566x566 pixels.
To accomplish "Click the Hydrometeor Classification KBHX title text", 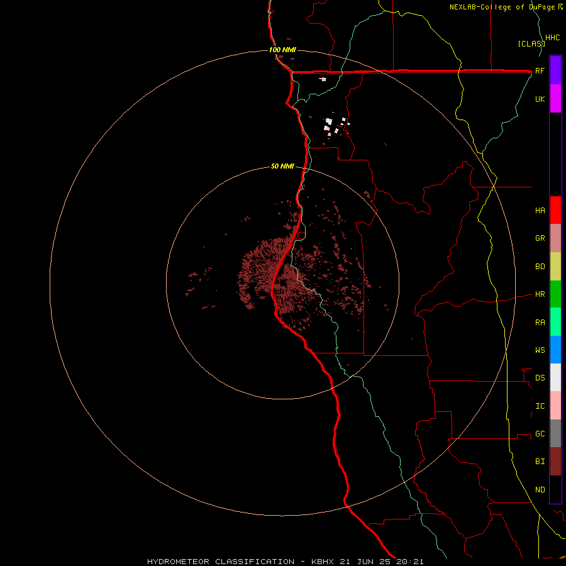I will pyautogui.click(x=285, y=562).
